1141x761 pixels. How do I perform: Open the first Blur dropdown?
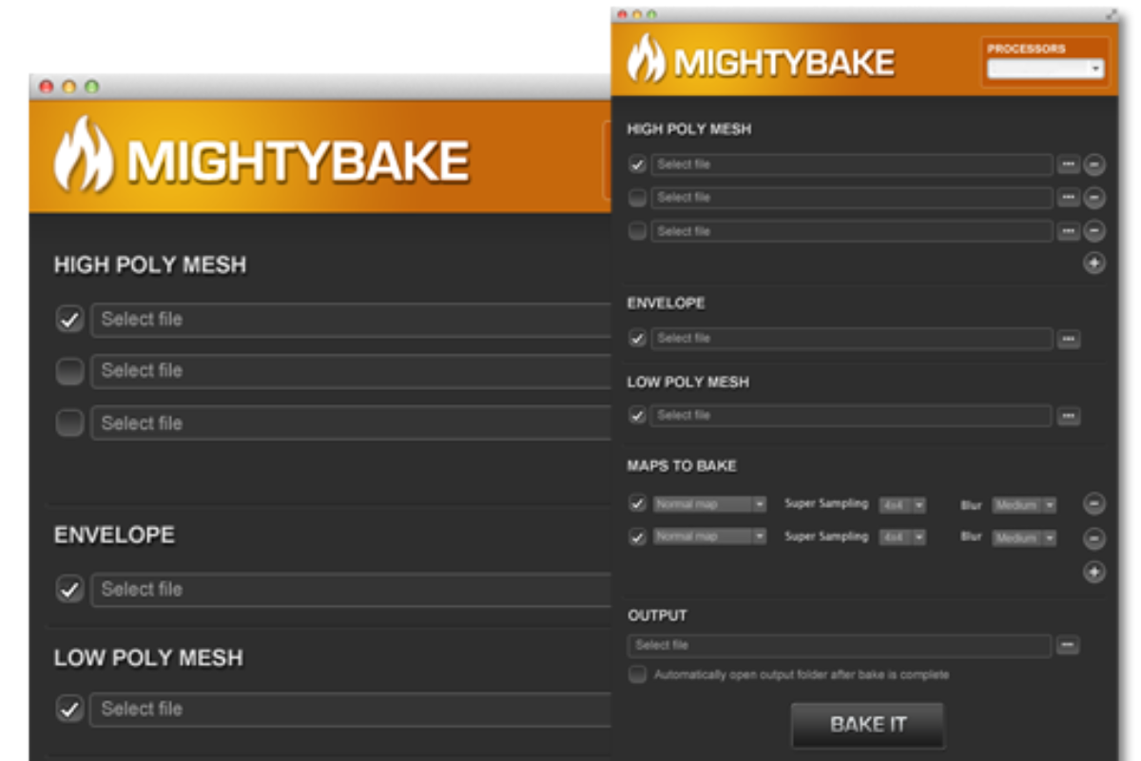tap(1024, 505)
